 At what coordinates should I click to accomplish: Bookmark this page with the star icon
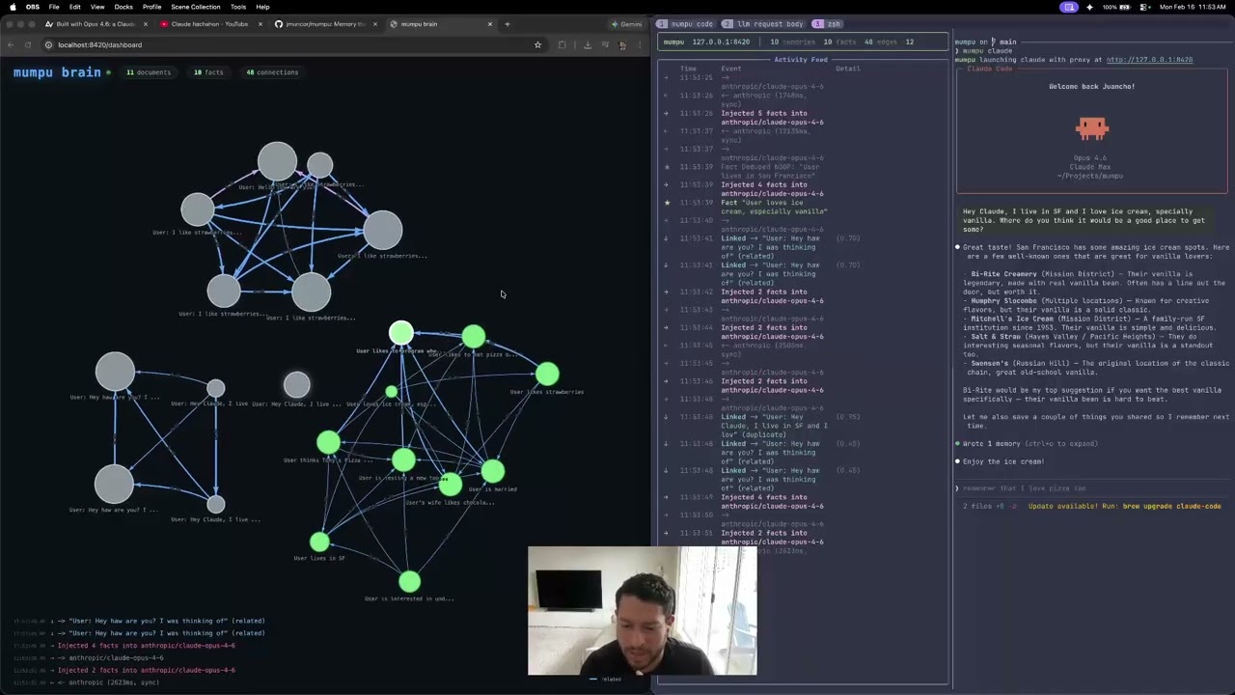pos(537,44)
